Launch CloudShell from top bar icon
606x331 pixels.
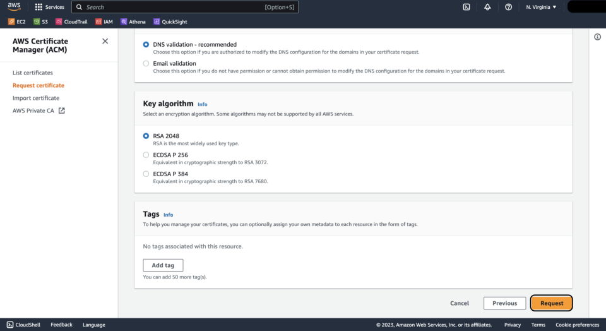[x=466, y=7]
